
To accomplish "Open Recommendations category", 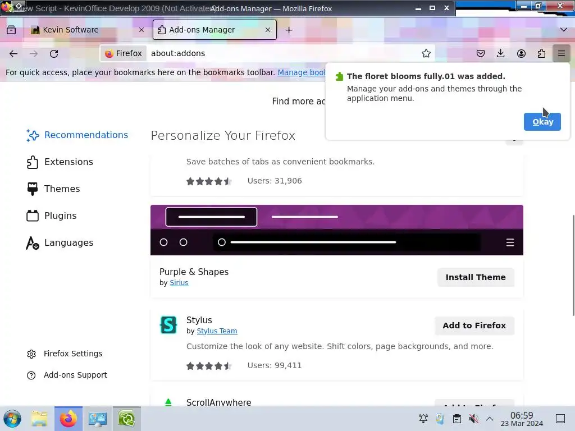I will tap(77, 135).
